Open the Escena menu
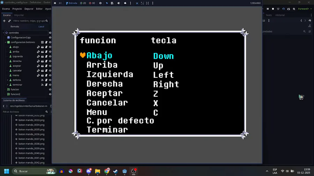The width and height of the screenshot is (314, 176). pyautogui.click(x=6, y=9)
